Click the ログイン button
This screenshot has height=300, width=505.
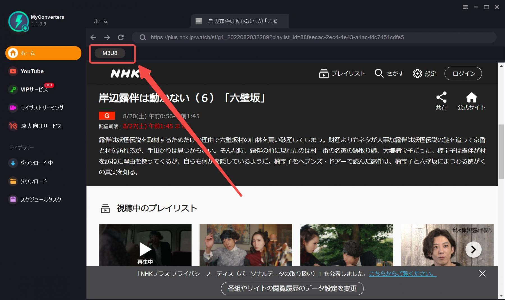(463, 73)
